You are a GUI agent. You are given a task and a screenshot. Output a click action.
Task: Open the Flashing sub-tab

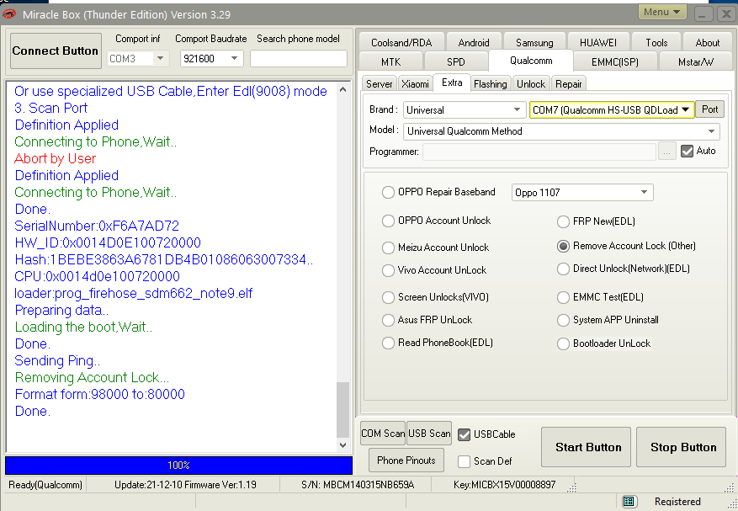pos(491,84)
